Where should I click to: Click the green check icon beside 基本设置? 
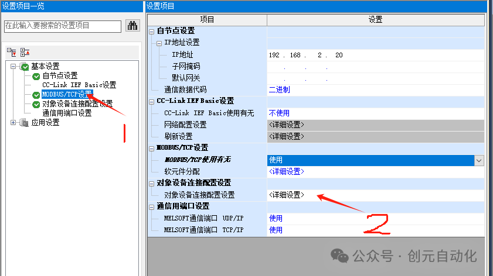click(24, 67)
